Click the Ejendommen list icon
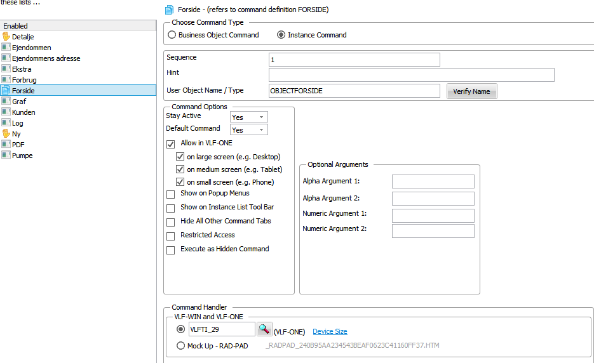 tap(6, 48)
